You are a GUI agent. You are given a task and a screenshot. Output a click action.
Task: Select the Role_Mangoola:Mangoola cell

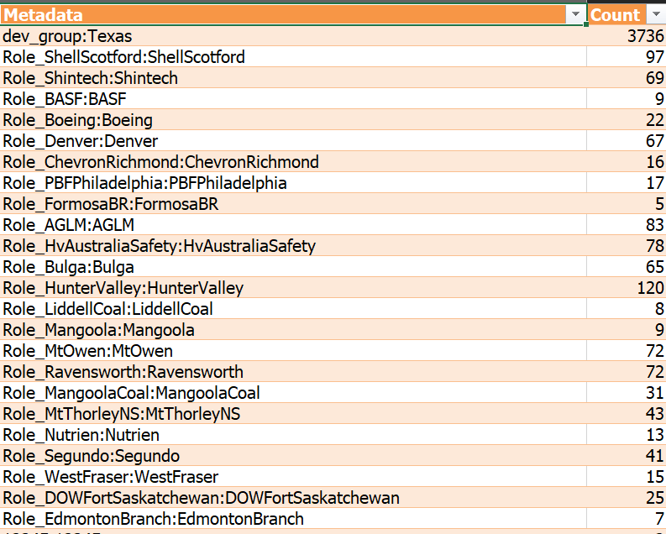293,330
